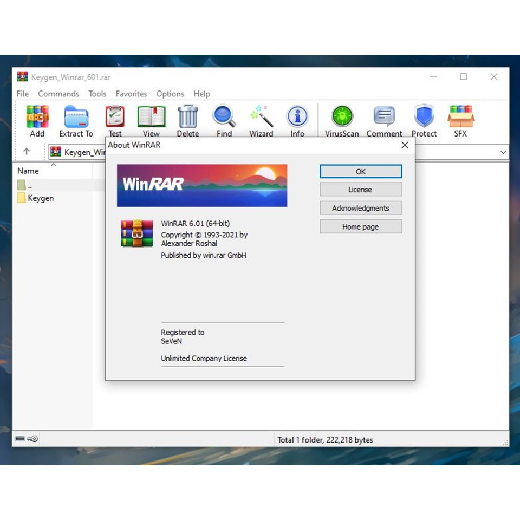
Task: Click the Protect shield icon
Action: pos(424,117)
